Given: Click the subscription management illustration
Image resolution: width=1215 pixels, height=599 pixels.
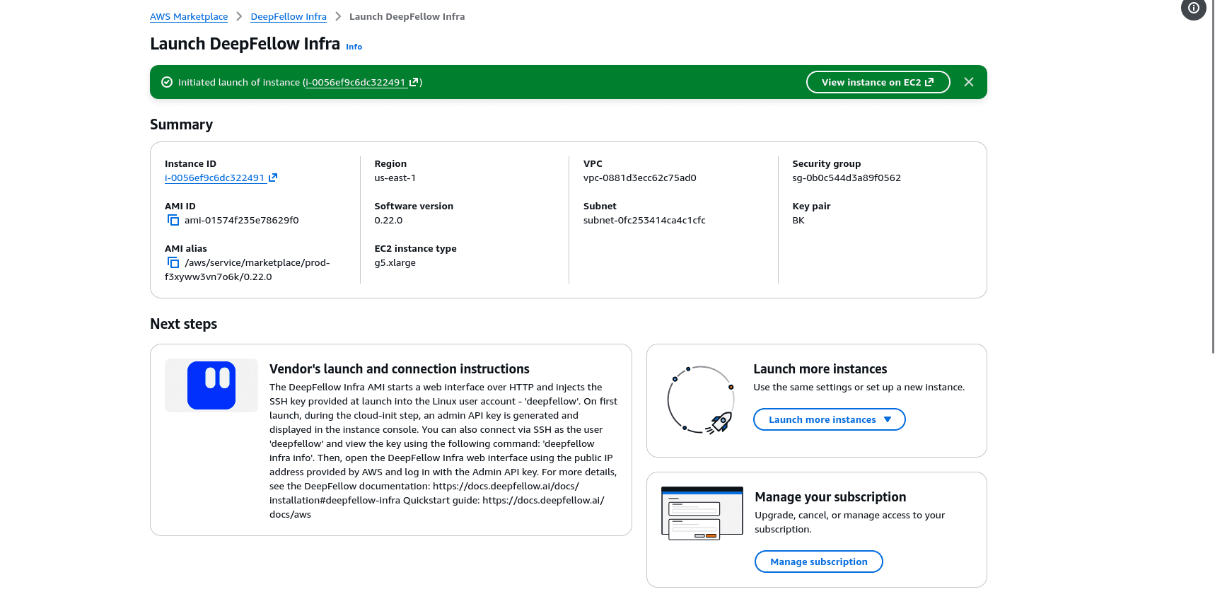Looking at the screenshot, I should [702, 513].
